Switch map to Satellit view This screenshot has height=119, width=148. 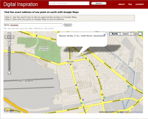[x=126, y=34]
